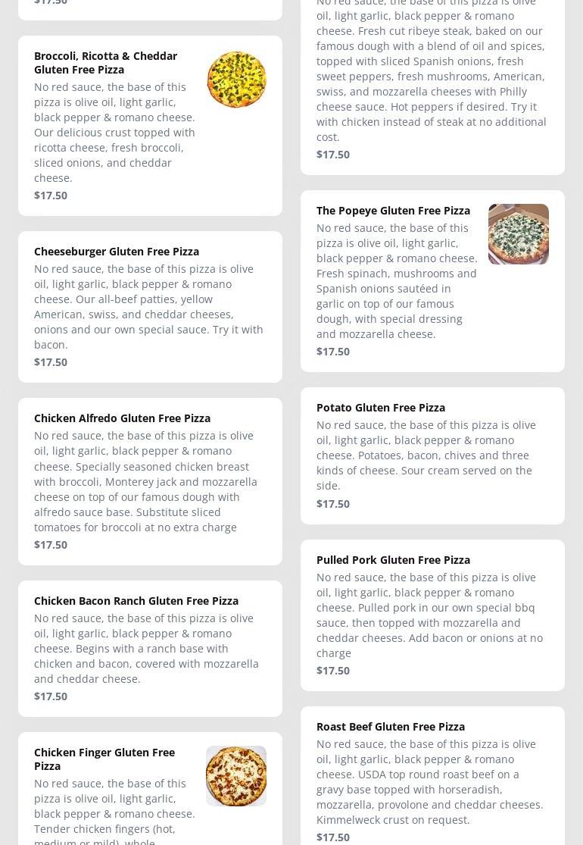Click the Chicken Bacon Ranch $17.50 price
This screenshot has width=583, height=845.
point(51,696)
